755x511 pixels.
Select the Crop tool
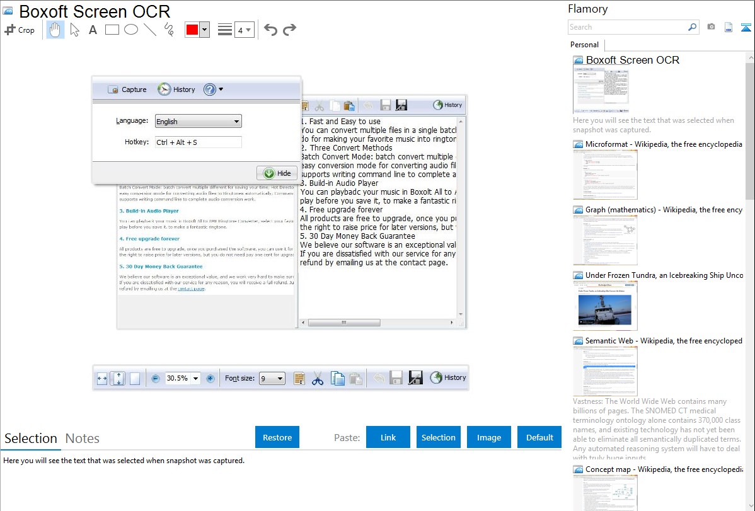tap(20, 30)
